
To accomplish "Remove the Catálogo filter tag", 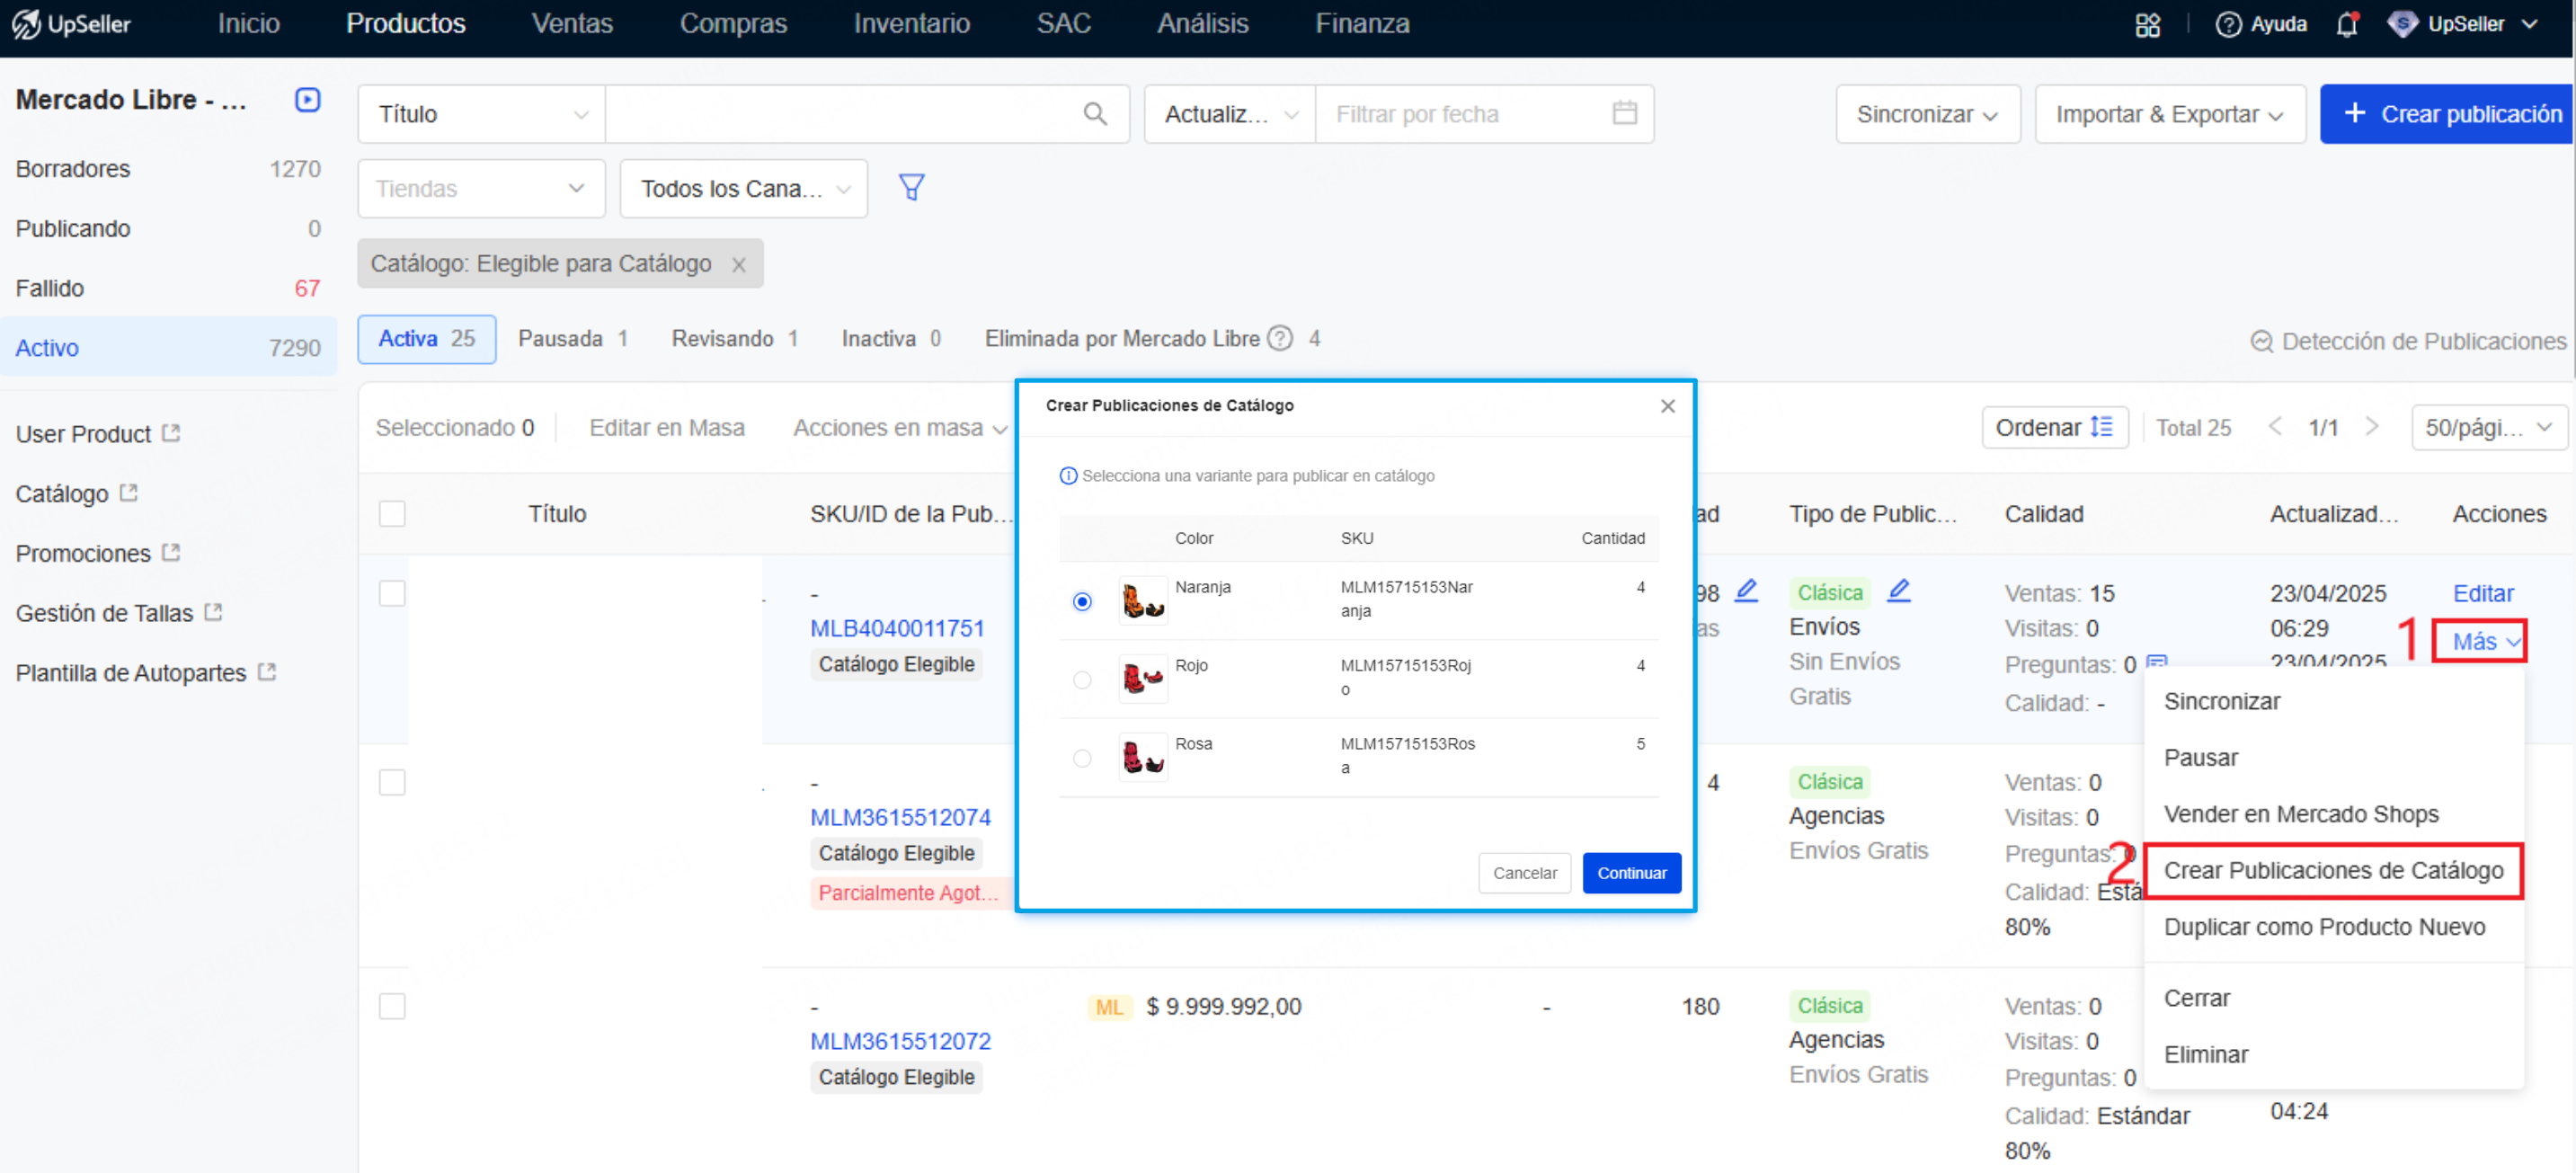I will pos(739,265).
